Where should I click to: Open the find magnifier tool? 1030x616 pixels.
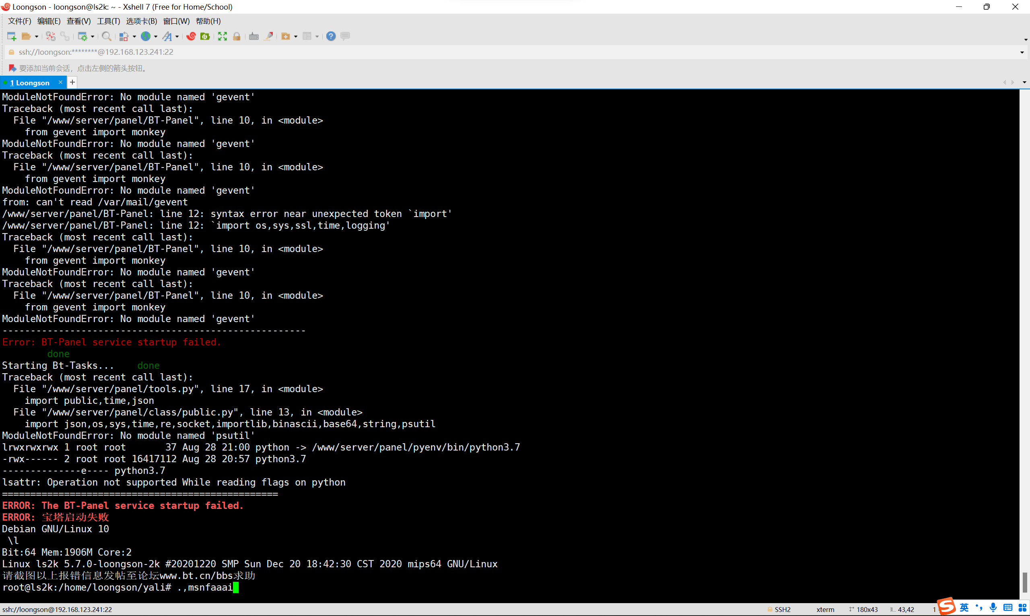[106, 37]
